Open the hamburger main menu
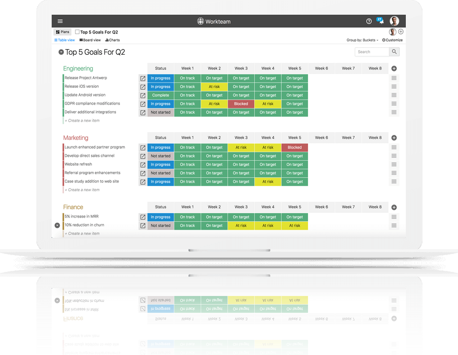Screen dimensions: 458x355 (60, 21)
